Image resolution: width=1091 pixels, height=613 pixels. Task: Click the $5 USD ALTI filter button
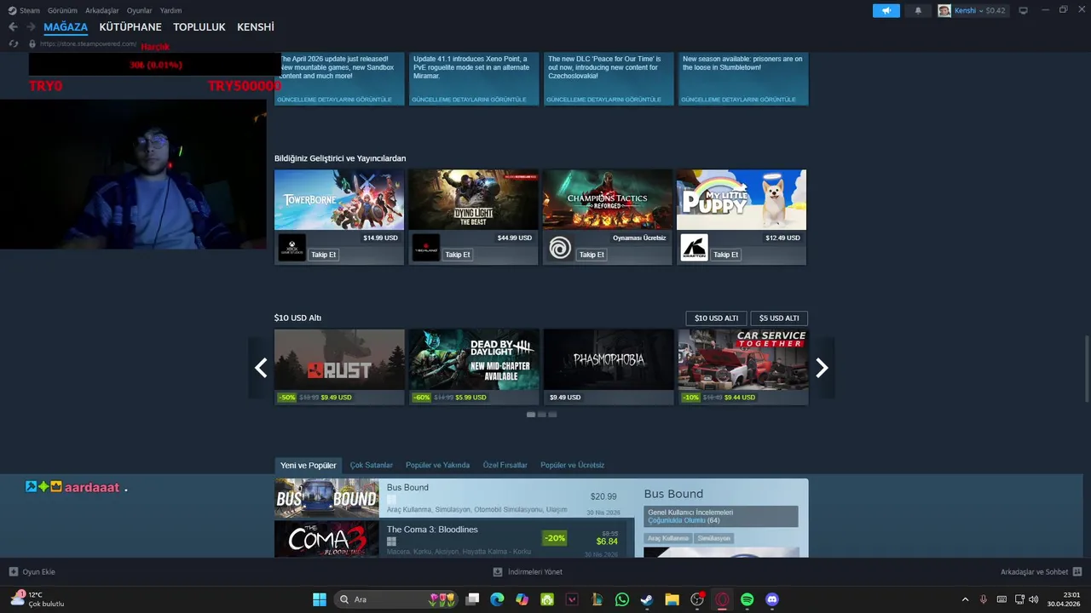(779, 318)
